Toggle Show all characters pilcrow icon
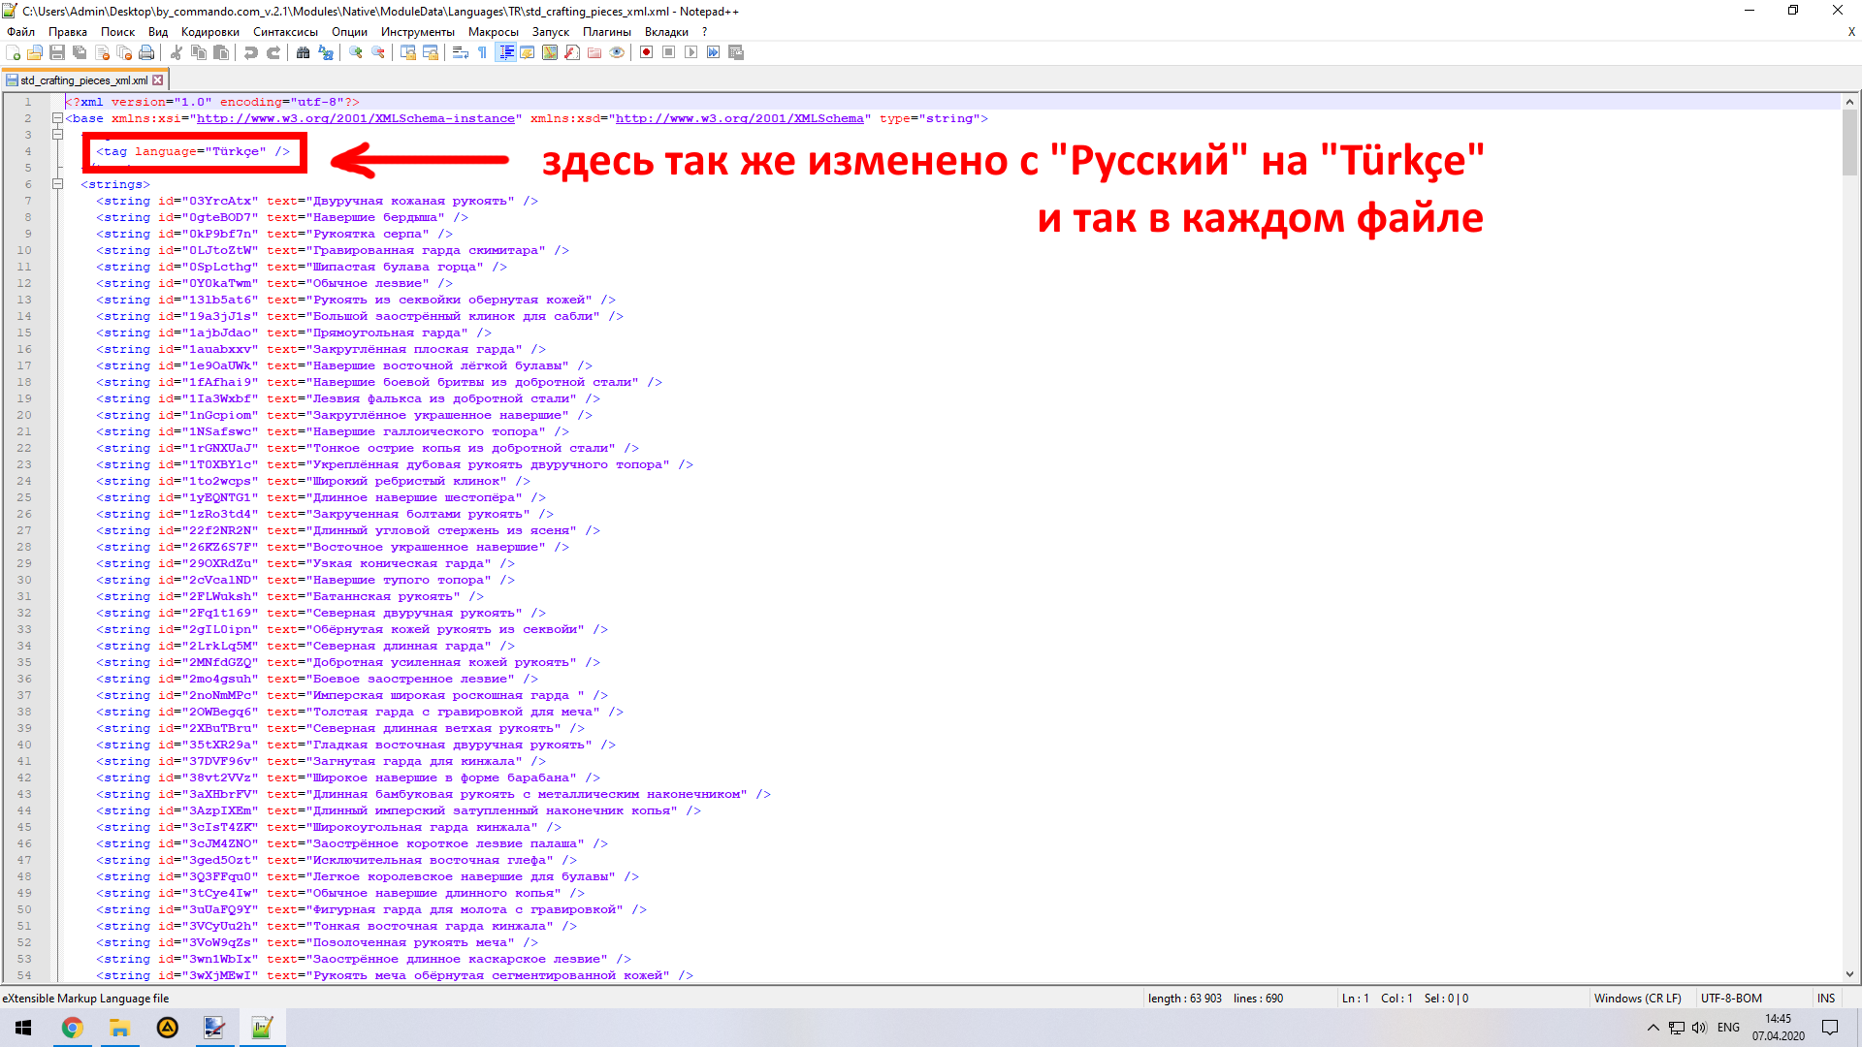 point(483,52)
